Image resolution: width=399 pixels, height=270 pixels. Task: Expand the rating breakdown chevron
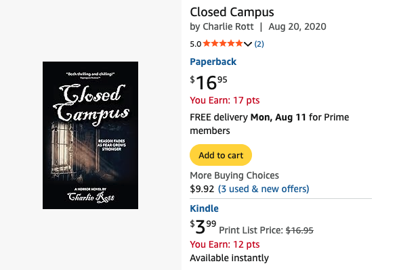pos(247,44)
